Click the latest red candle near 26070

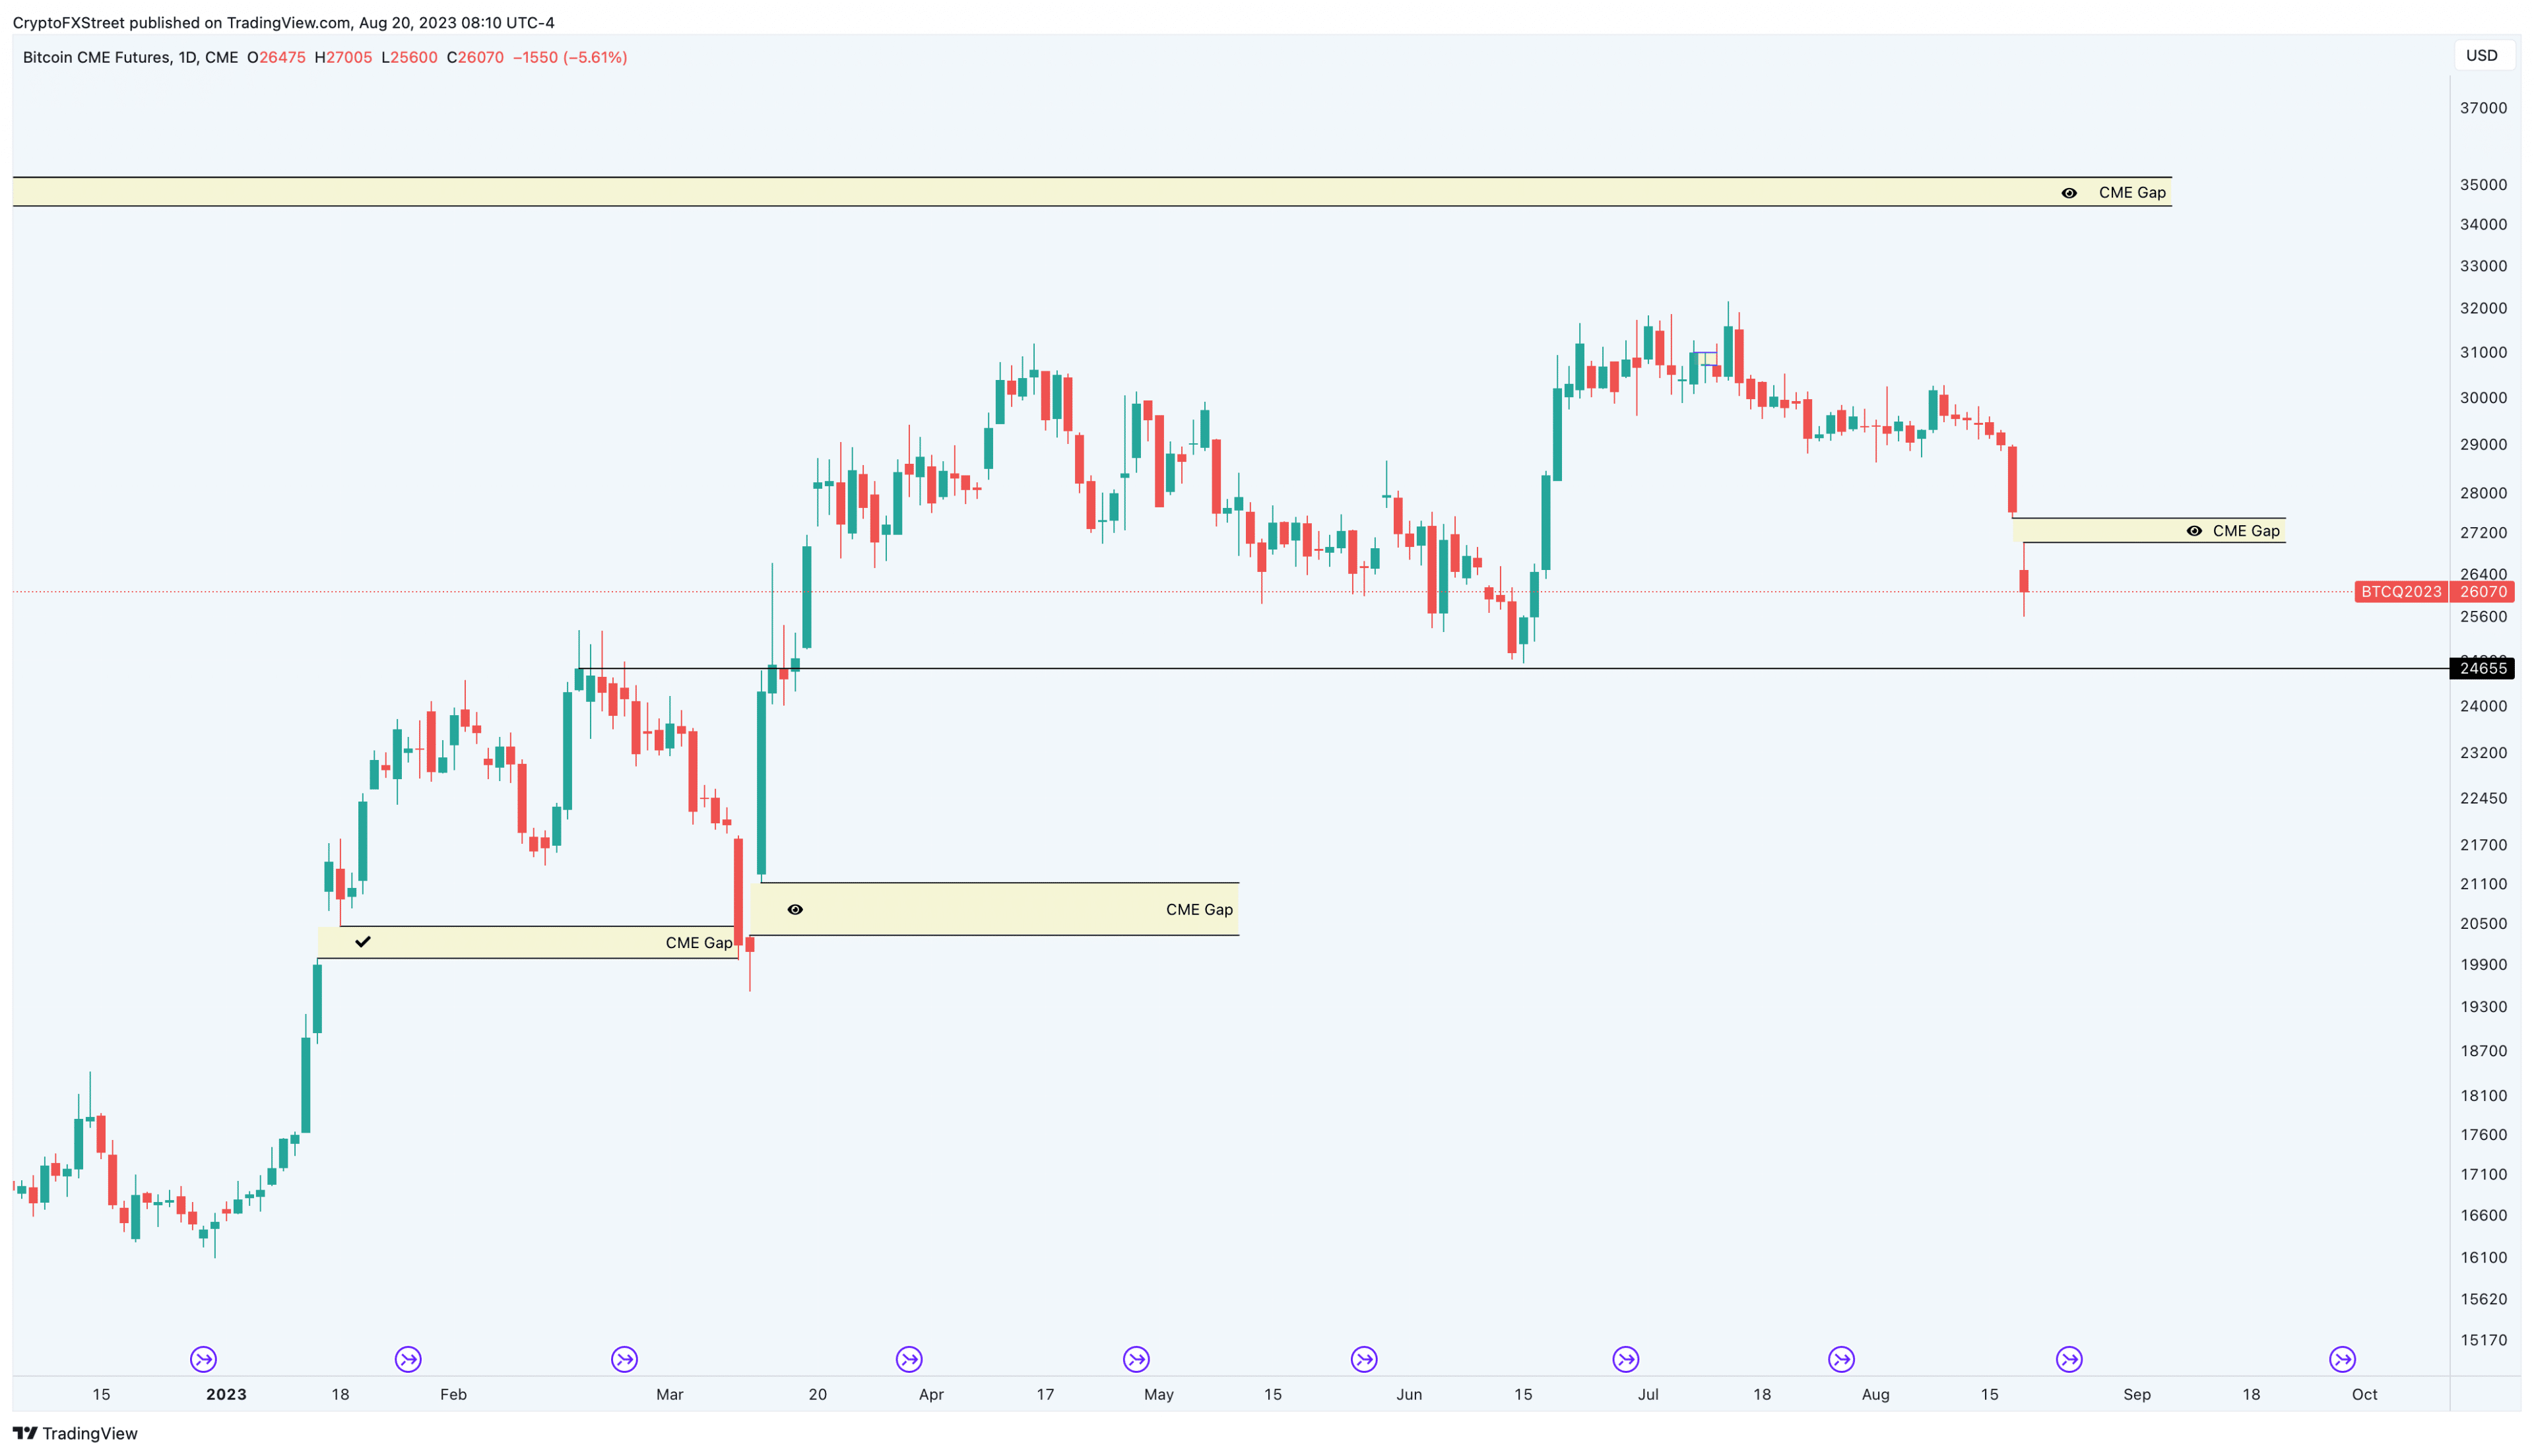[x=2024, y=581]
